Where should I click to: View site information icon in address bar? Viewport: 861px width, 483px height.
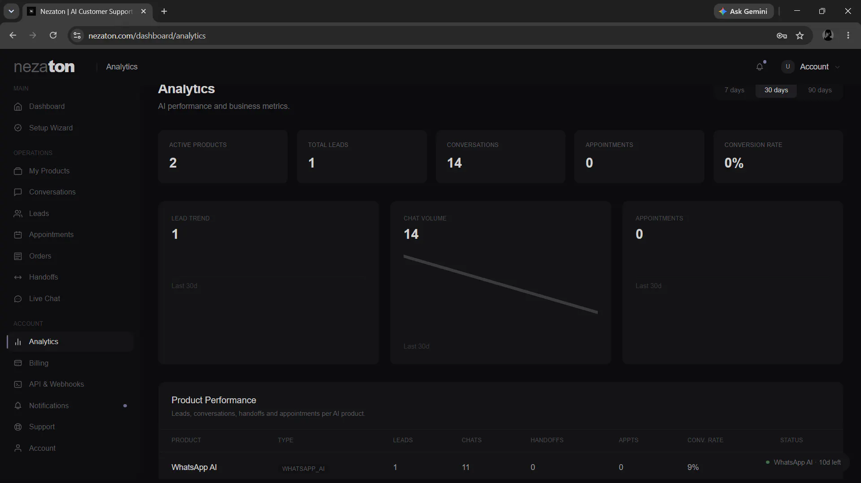77,36
